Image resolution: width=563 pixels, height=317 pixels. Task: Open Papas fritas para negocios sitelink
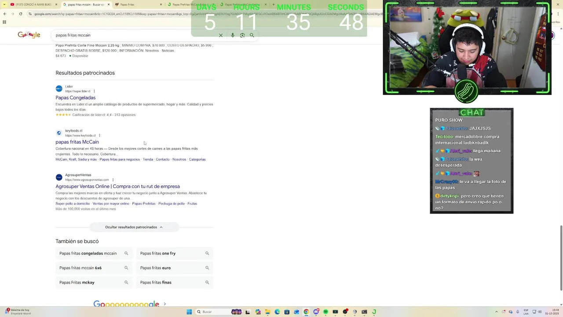(x=120, y=159)
